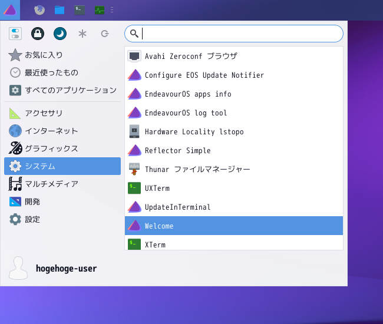The width and height of the screenshot is (383, 324).
Task: Open Thunar ファイルマネージャー entry
Action: coord(234,169)
